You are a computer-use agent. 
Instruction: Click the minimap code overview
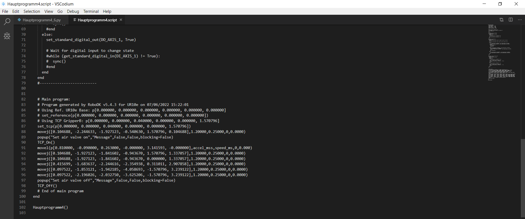point(501,52)
